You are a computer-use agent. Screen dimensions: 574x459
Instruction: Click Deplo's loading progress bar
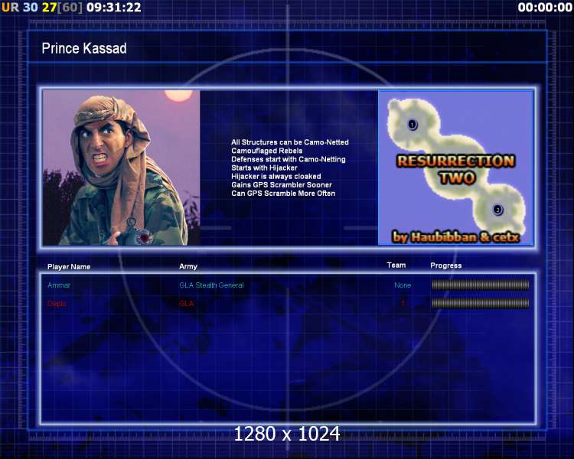(x=481, y=303)
